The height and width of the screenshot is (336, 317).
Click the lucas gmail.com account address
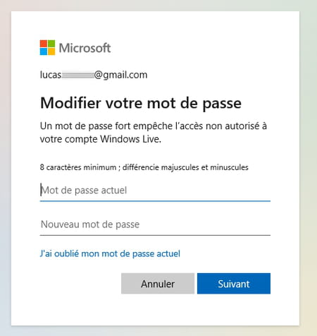94,75
